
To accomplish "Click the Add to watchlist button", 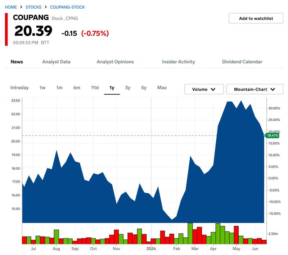I will point(256,18).
